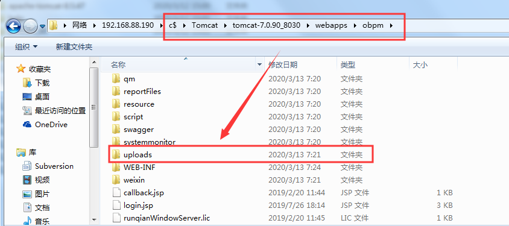
Task: Click the 3 KB size of login.jsp
Action: point(444,206)
